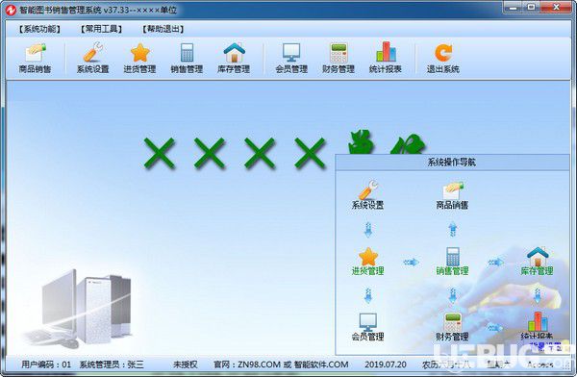The image size is (577, 377).
Task: Click the 系统操作导航 panel header
Action: 452,163
